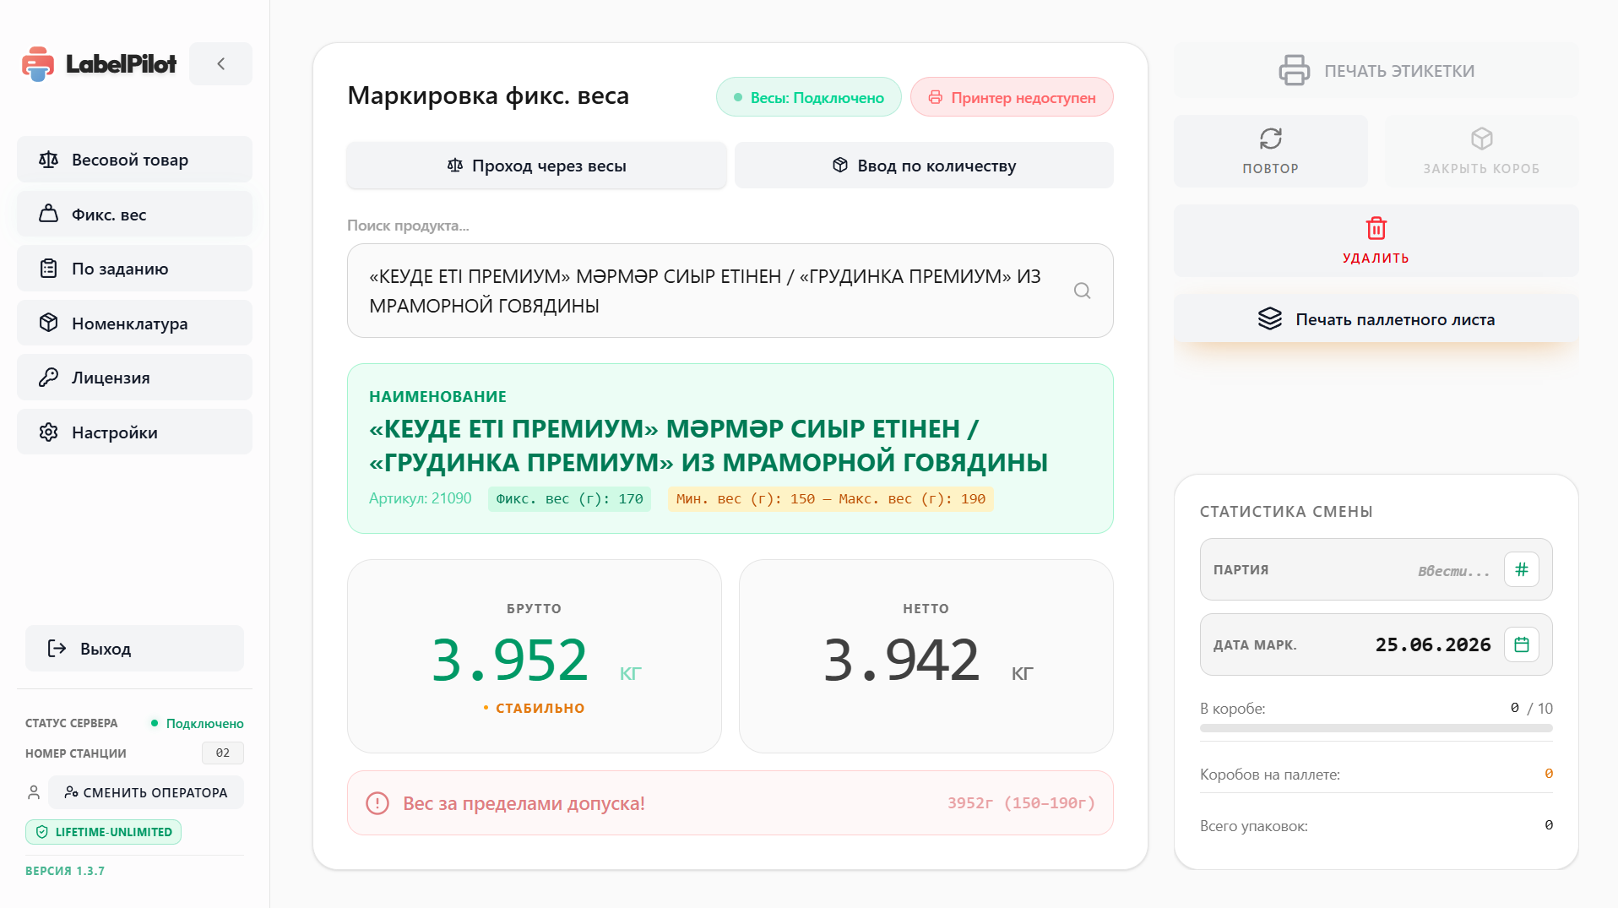Click the box icon beside Номенклатура

(49, 323)
